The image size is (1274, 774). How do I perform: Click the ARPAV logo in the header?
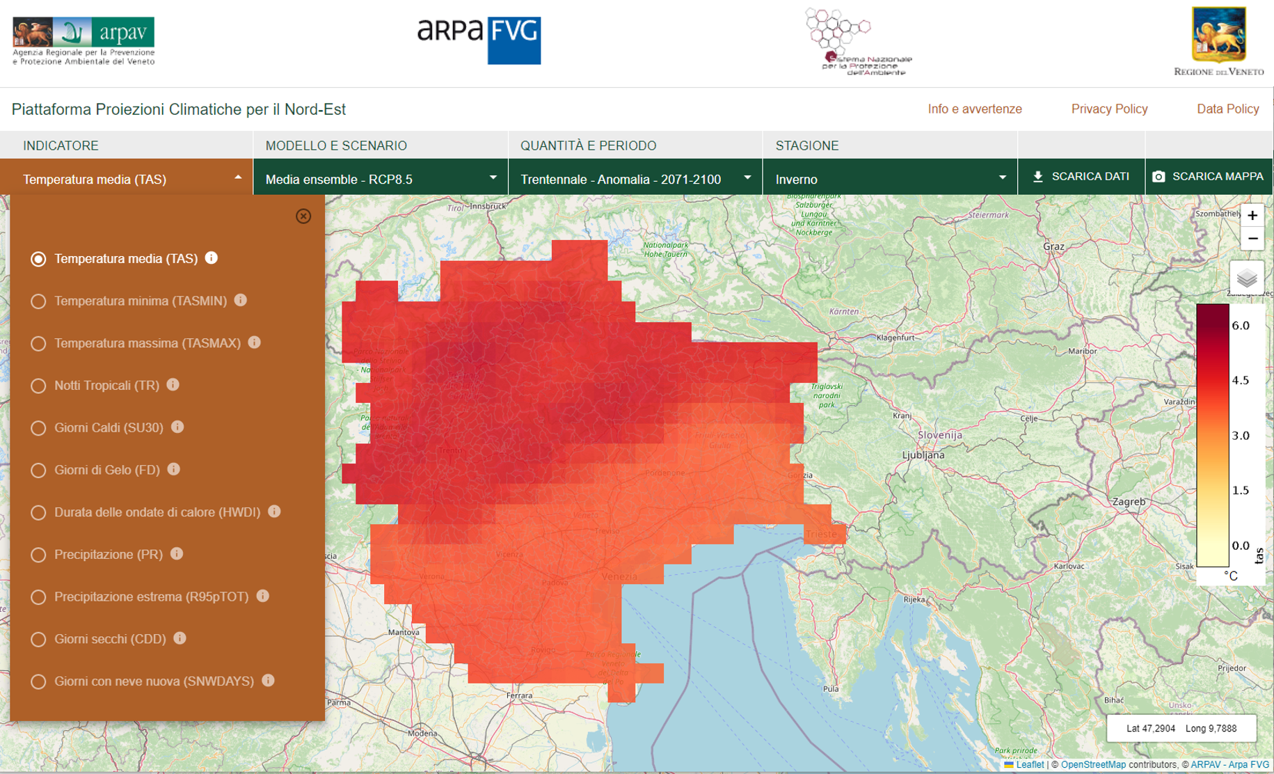(83, 42)
